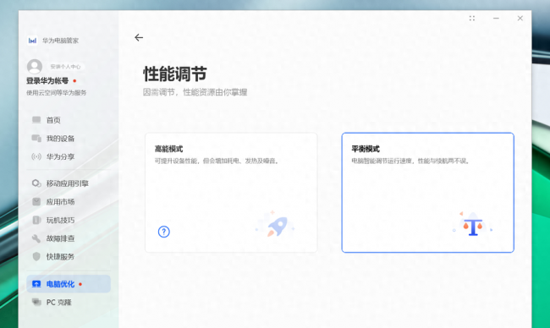
Task: Close the 华为电脑管家 window
Action: pos(520,19)
